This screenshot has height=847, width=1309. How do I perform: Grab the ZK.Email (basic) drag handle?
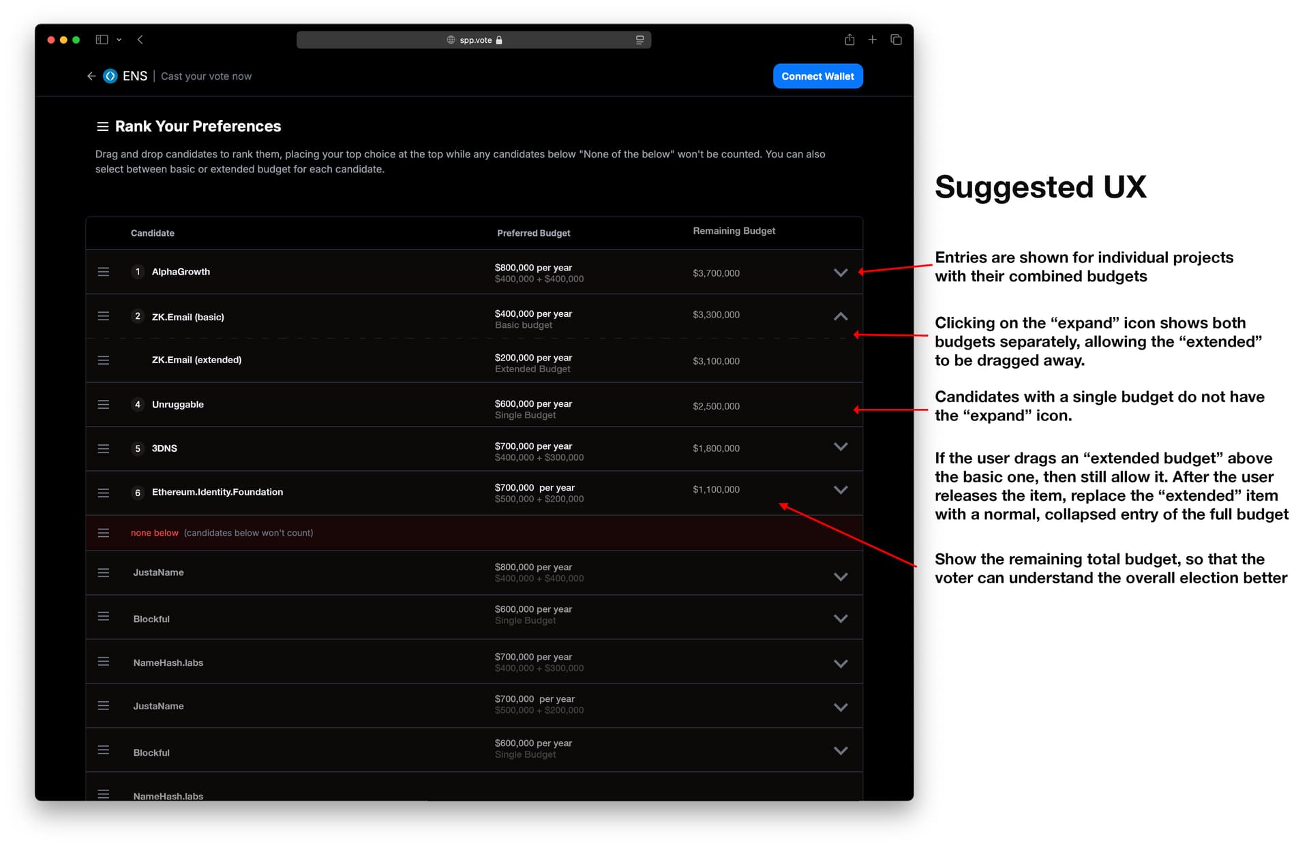[x=104, y=316]
